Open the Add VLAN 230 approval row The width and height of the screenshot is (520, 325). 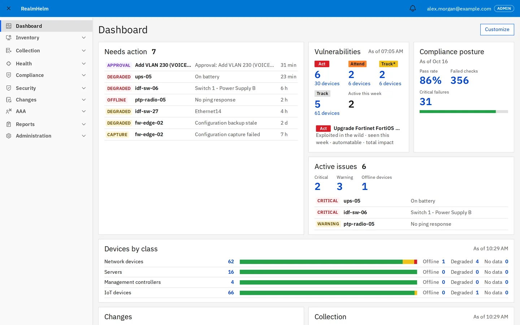[201, 65]
